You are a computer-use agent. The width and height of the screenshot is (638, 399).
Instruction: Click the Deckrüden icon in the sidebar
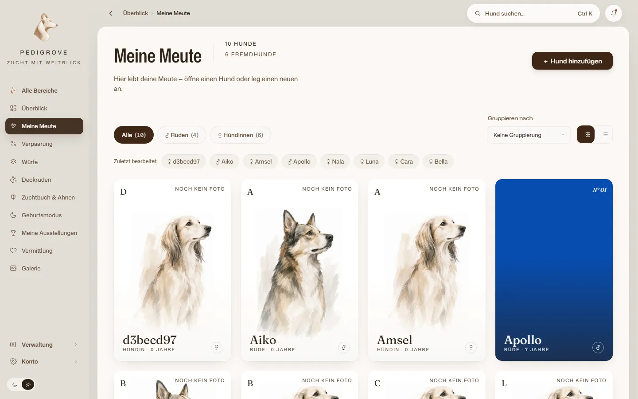(13, 180)
